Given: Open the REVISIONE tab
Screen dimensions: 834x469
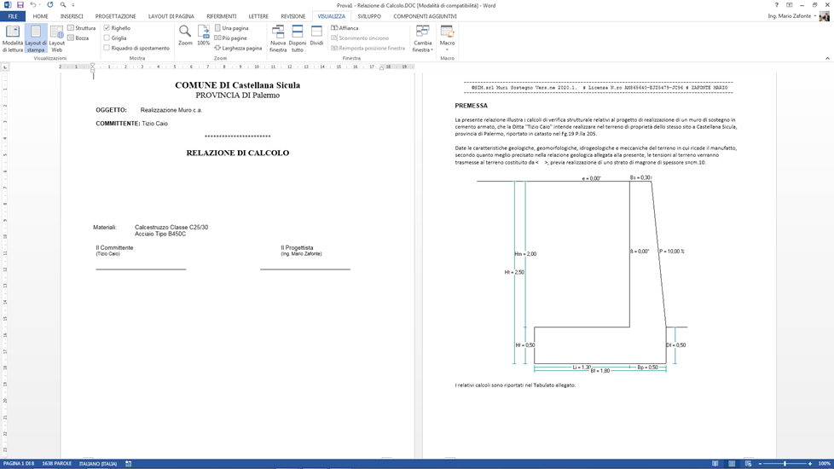Looking at the screenshot, I should [293, 16].
